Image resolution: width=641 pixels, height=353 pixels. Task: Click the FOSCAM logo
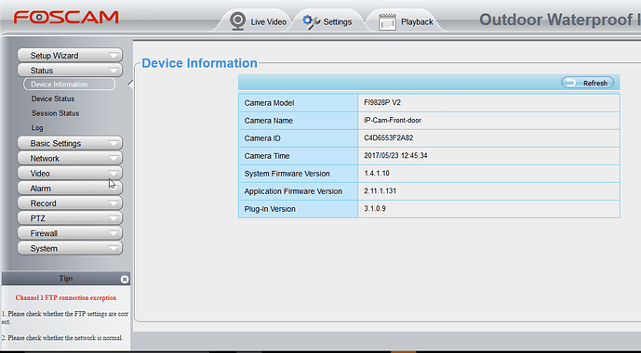point(66,17)
